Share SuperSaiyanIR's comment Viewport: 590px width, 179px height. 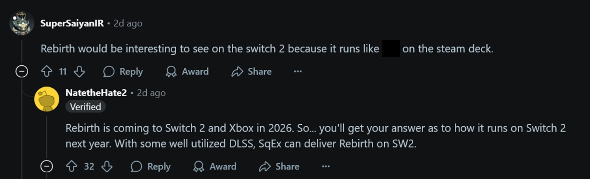(252, 72)
